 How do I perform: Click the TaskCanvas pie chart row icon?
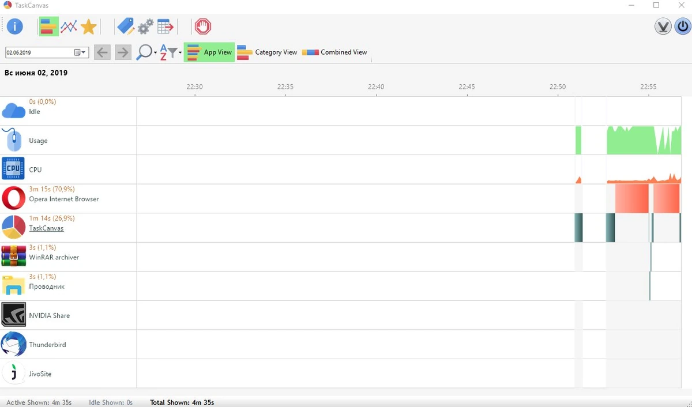tap(13, 228)
